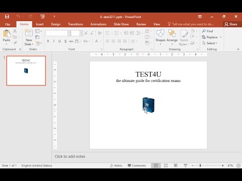
Task: Open the Shapes gallery
Action: point(160,37)
